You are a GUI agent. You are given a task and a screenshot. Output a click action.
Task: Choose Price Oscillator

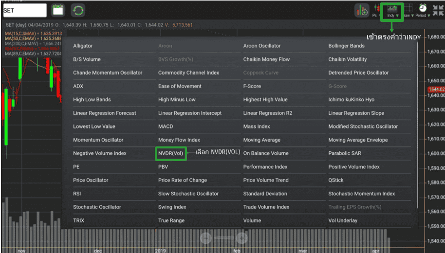(91, 181)
